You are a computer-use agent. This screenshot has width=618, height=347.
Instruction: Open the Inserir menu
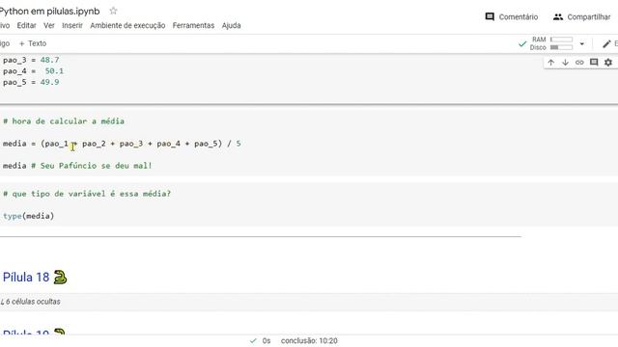click(72, 25)
